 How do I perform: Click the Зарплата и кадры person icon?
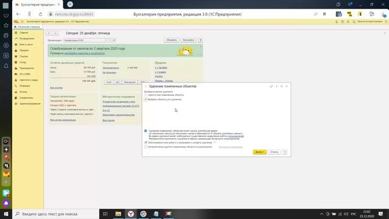tap(16, 80)
